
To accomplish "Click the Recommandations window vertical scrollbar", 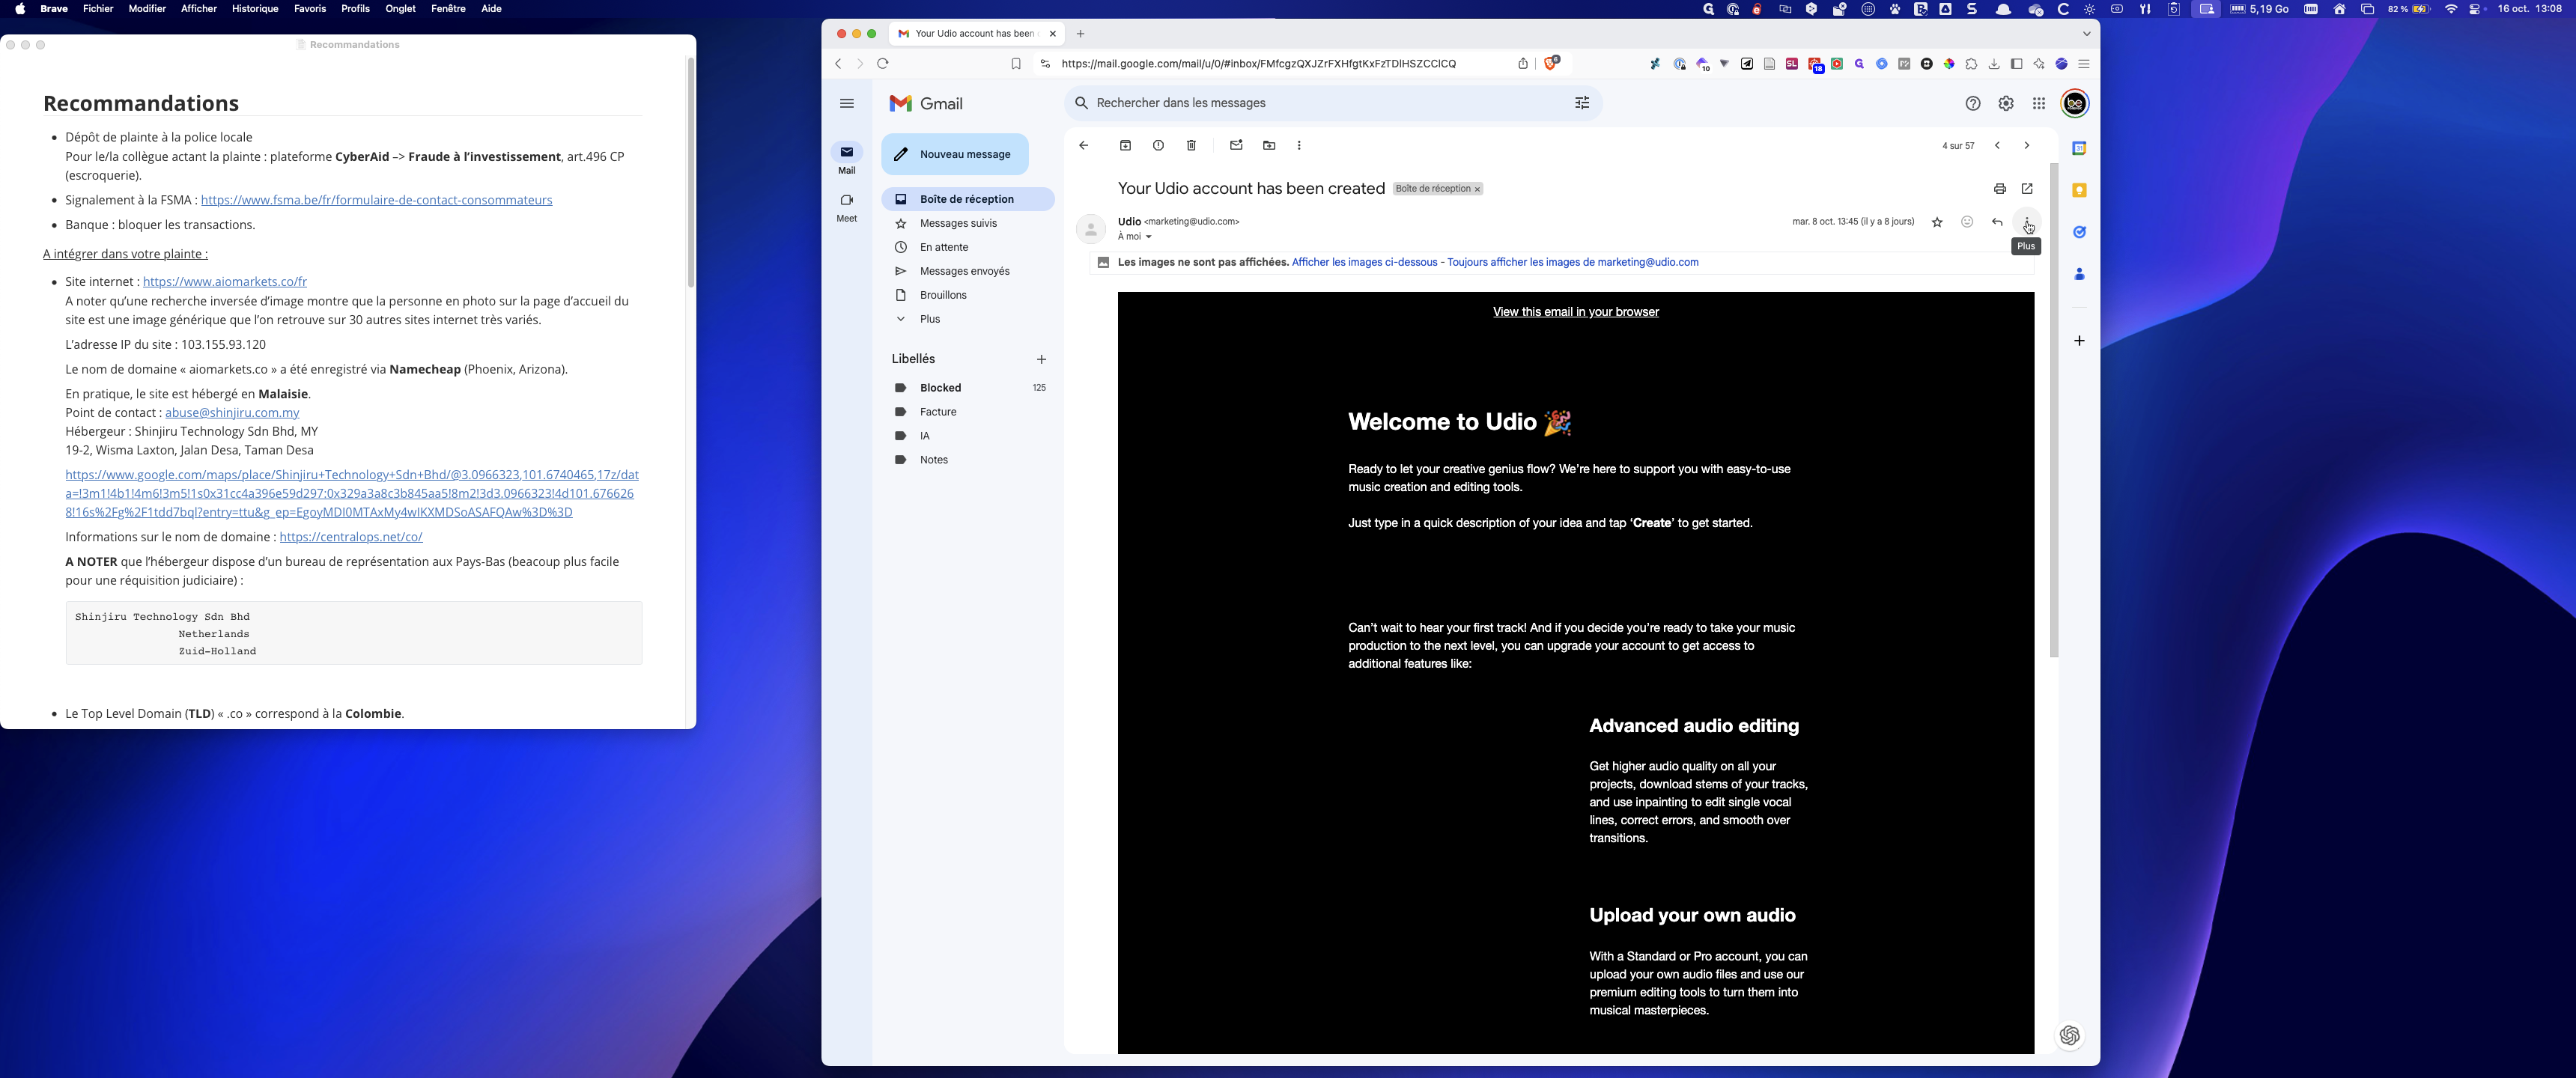I will click(x=690, y=173).
